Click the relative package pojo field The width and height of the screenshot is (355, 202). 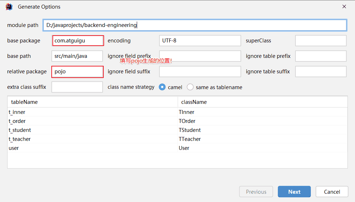[x=78, y=72]
